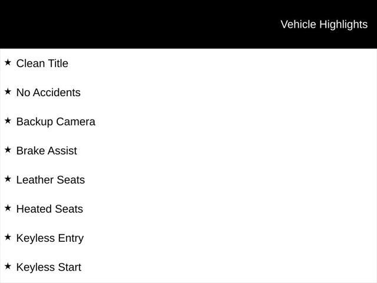Select the Keyless Entry feature label
Image resolution: width=377 pixels, height=283 pixels.
pyautogui.click(x=50, y=238)
